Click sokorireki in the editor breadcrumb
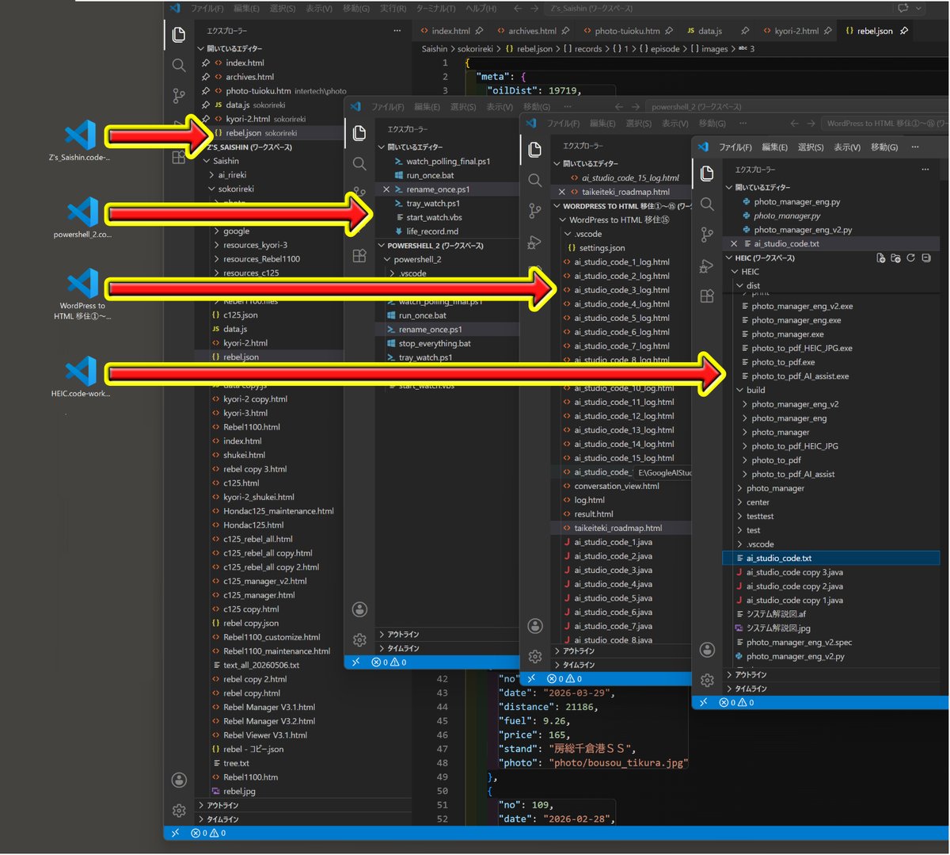Image resolution: width=950 pixels, height=855 pixels. [475, 48]
